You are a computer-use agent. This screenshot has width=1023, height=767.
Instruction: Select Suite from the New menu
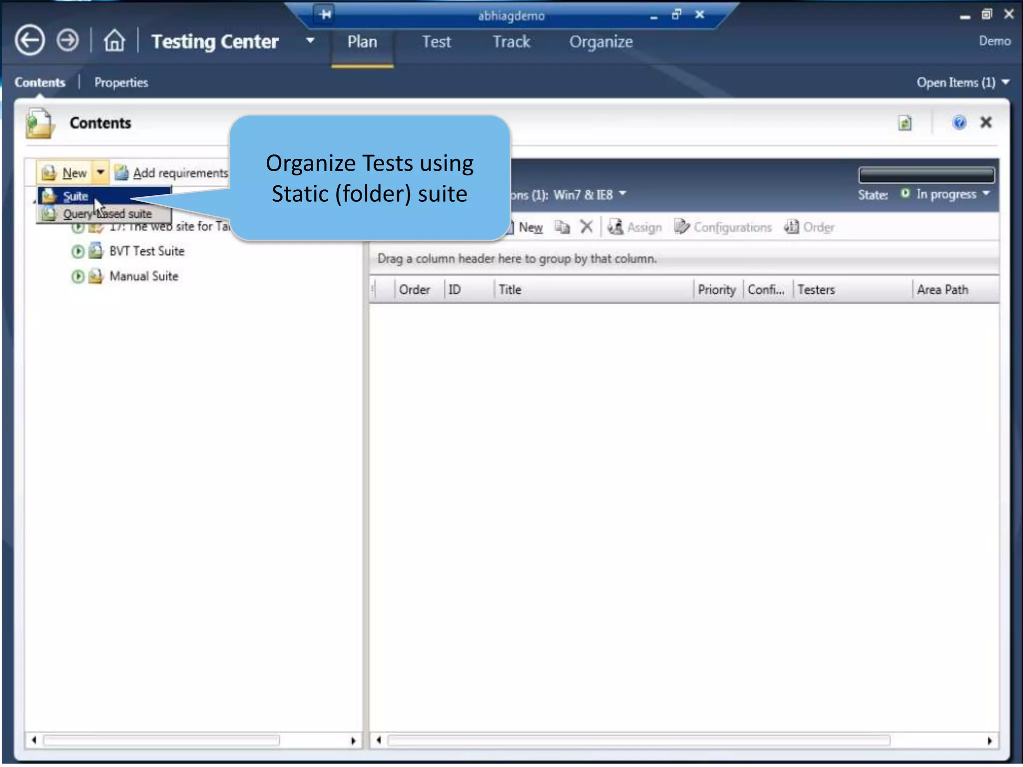pyautogui.click(x=75, y=196)
